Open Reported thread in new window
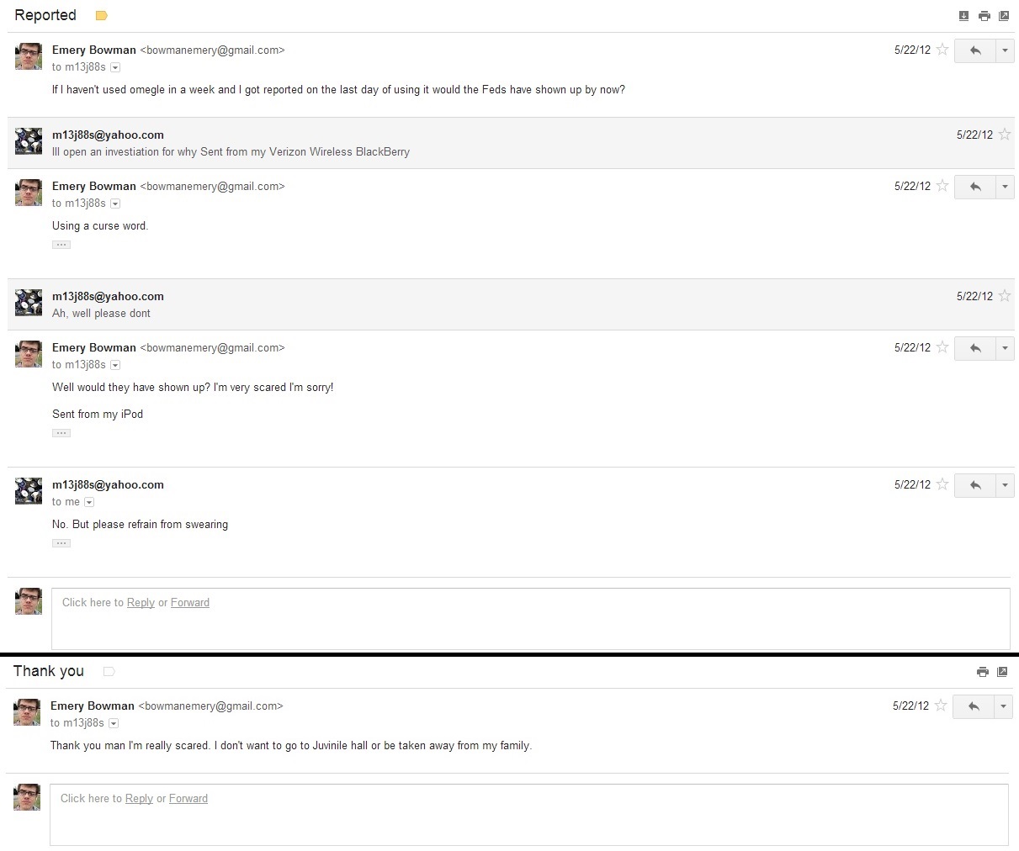The width and height of the screenshot is (1019, 851). pos(1004,16)
